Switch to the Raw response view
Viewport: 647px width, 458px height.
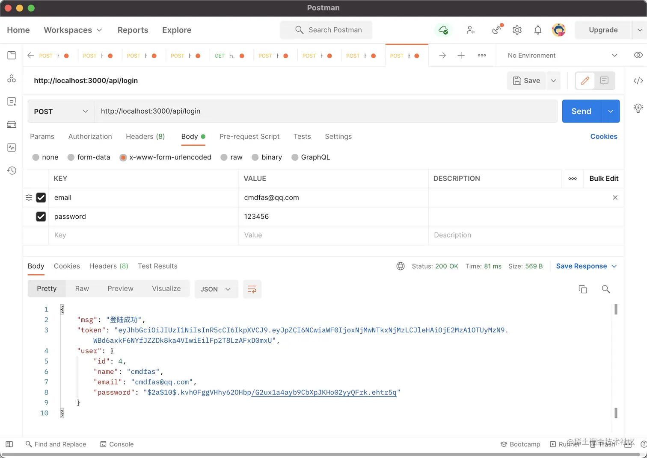[x=82, y=289]
